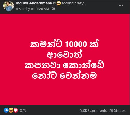The height and width of the screenshot is (115, 130).
Task: Click the first Sinhala line before 10000
Action: (x=46, y=43)
